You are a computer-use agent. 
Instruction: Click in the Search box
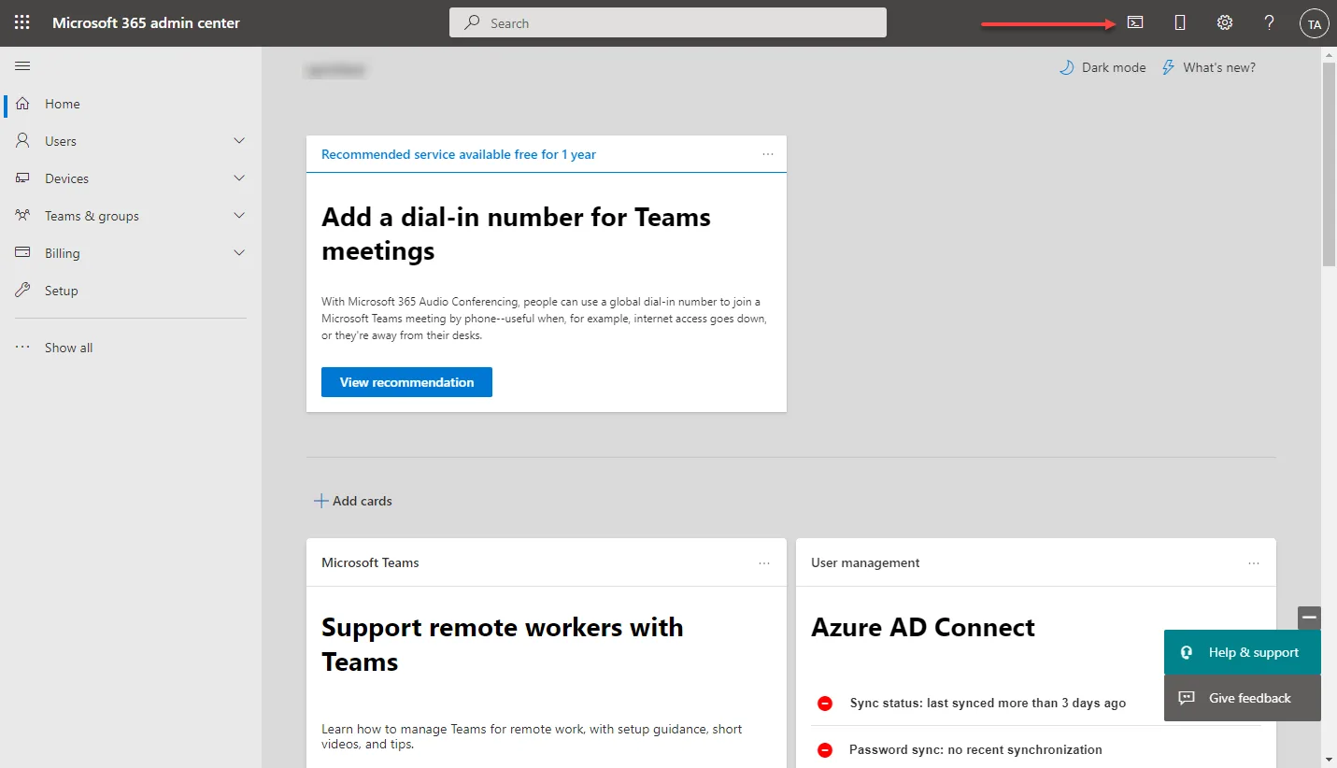[x=668, y=22]
